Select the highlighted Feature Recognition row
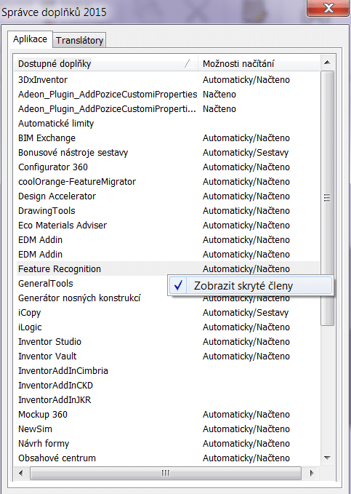Viewport: 351px width, 494px height. point(167,268)
